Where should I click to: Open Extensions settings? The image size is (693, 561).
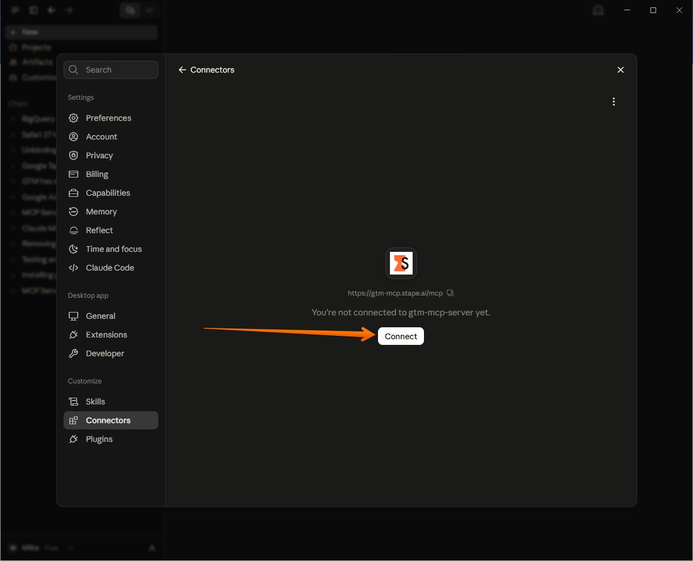pos(111,335)
